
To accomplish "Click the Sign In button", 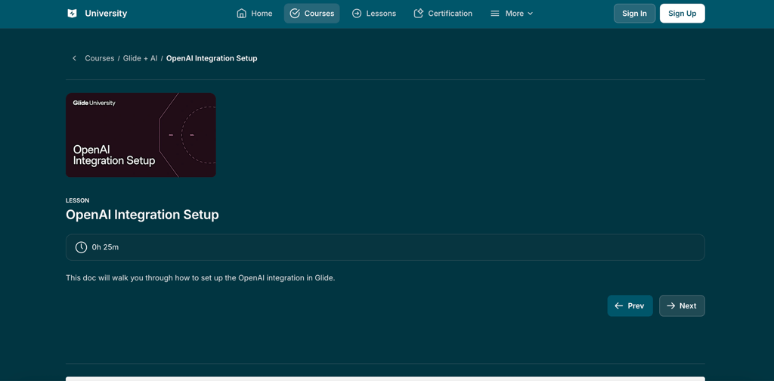I will 634,14.
